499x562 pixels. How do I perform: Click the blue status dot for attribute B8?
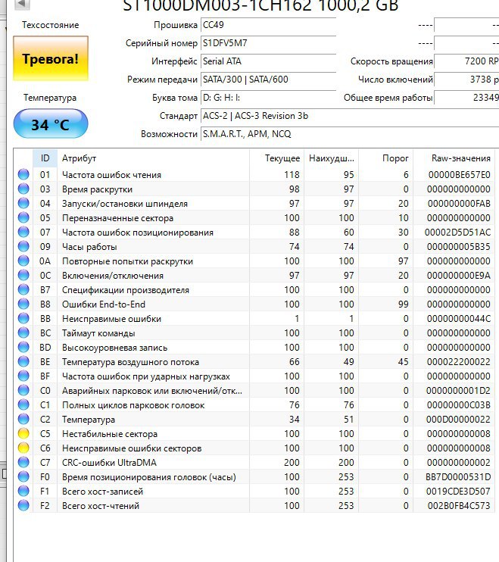click(23, 304)
